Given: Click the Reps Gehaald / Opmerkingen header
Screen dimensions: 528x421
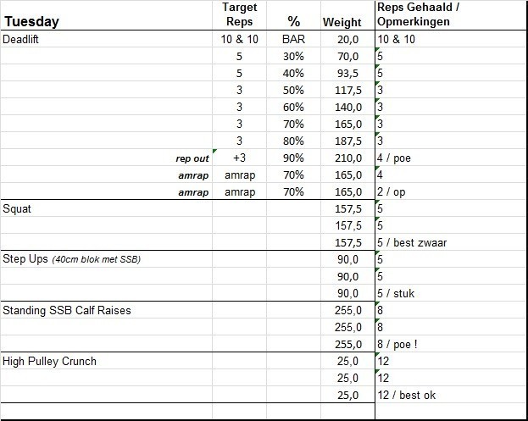Looking at the screenshot, I should click(x=419, y=14).
